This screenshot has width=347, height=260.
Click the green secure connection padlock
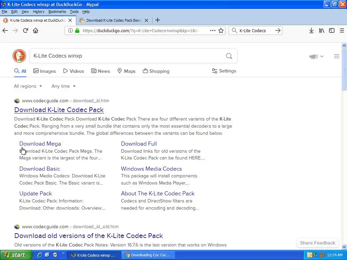[x=77, y=30]
